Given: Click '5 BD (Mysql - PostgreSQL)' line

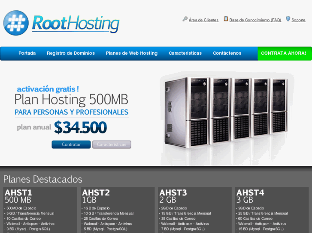Looking at the screenshot, I should click(105, 229).
